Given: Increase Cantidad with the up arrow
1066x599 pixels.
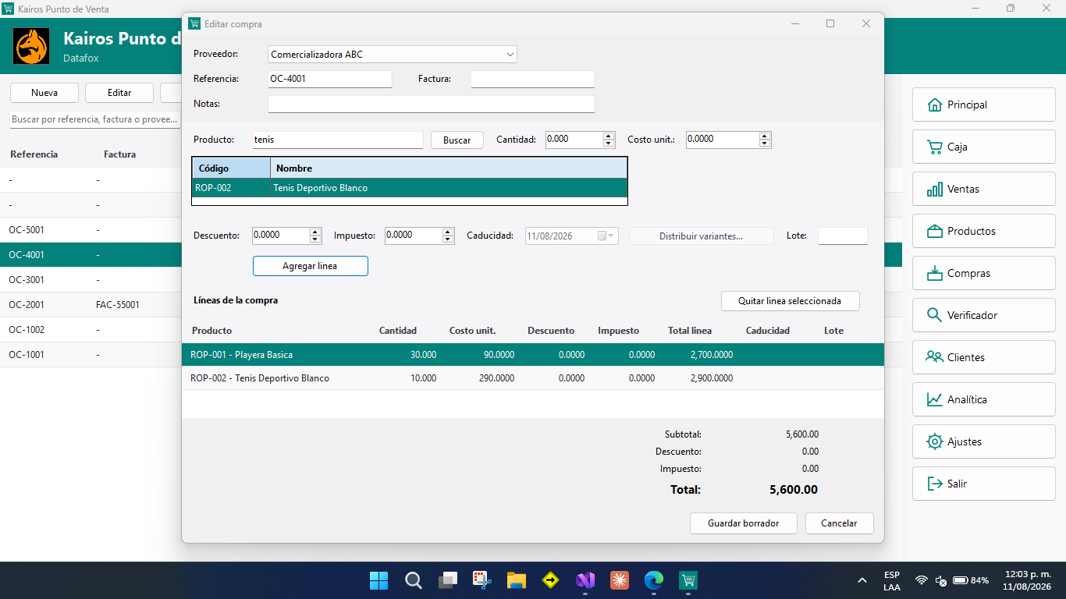Looking at the screenshot, I should point(609,136).
